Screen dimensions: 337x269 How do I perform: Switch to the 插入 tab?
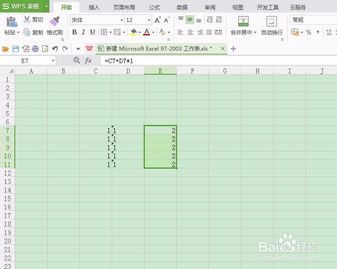94,8
